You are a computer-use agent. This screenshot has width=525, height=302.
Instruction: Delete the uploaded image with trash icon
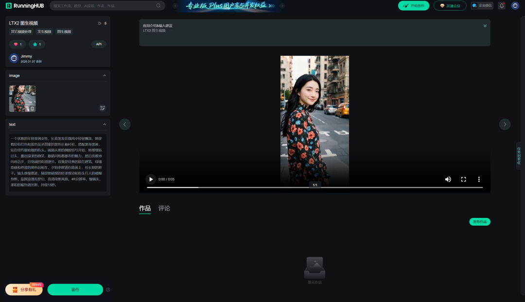click(32, 108)
